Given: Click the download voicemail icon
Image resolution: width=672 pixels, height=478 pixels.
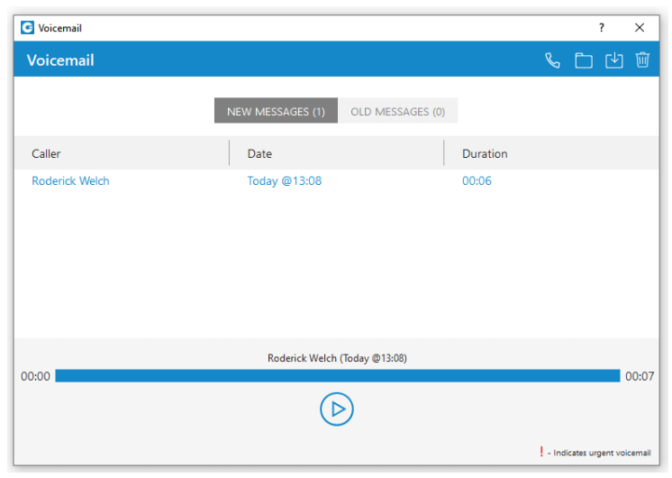Looking at the screenshot, I should coord(613,60).
